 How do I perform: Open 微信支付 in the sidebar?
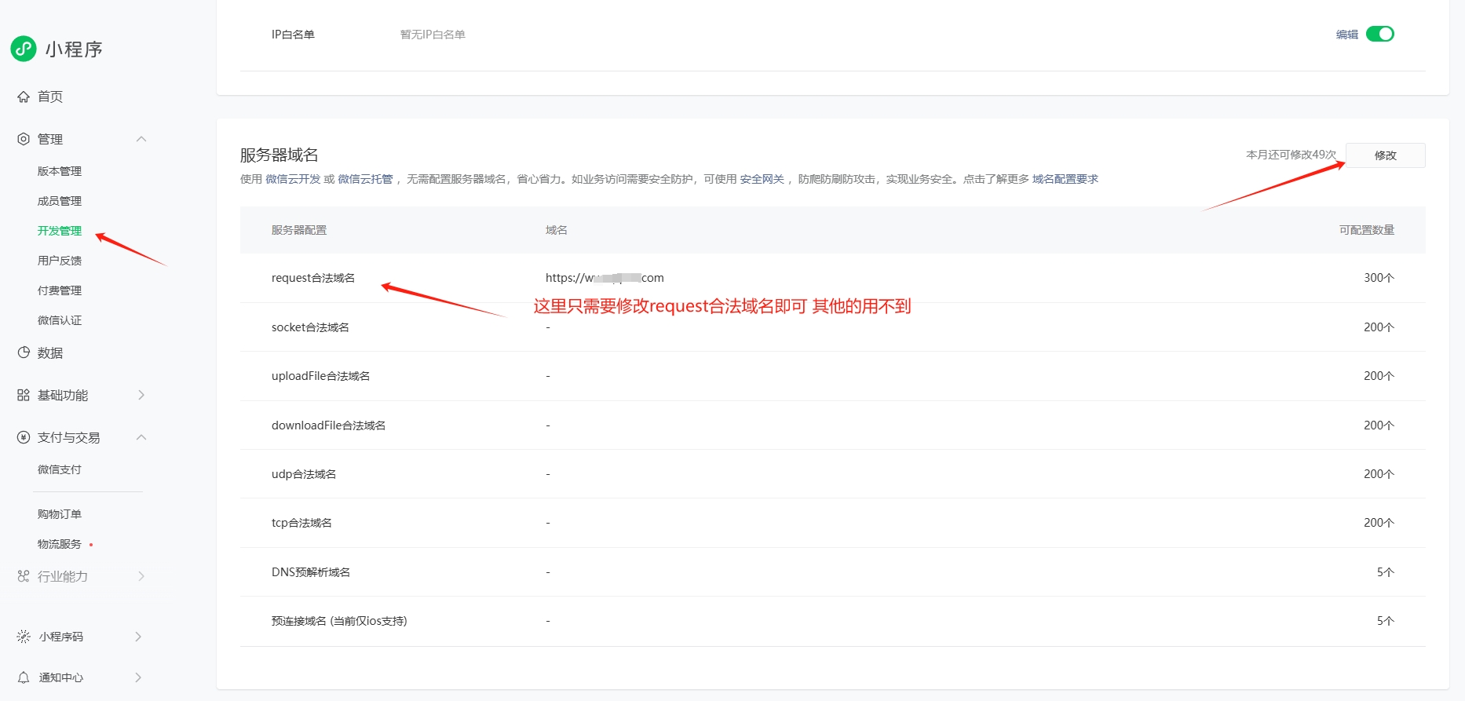(x=60, y=469)
